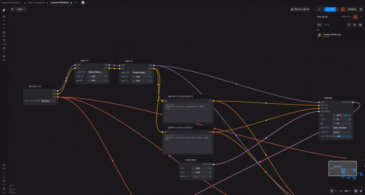
Task: Click the red clear queue icon
Action: tap(355, 17)
